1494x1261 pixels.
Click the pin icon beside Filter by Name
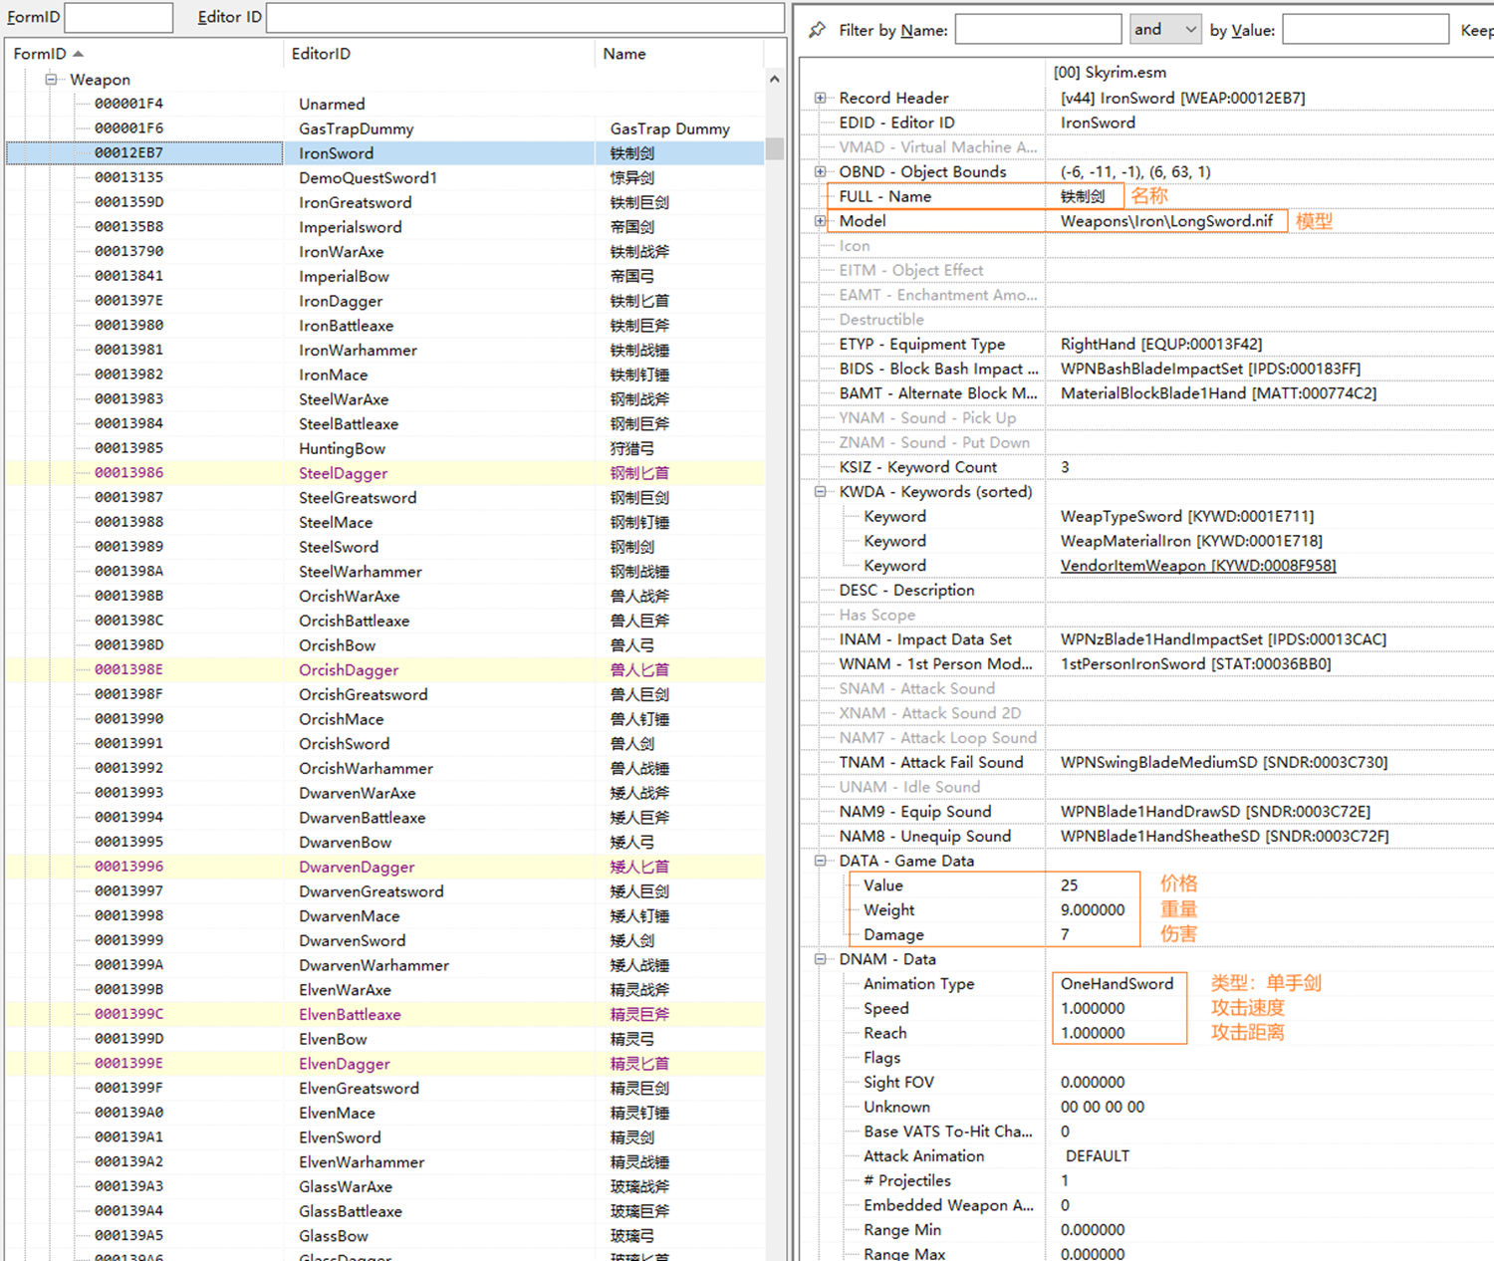click(x=818, y=30)
